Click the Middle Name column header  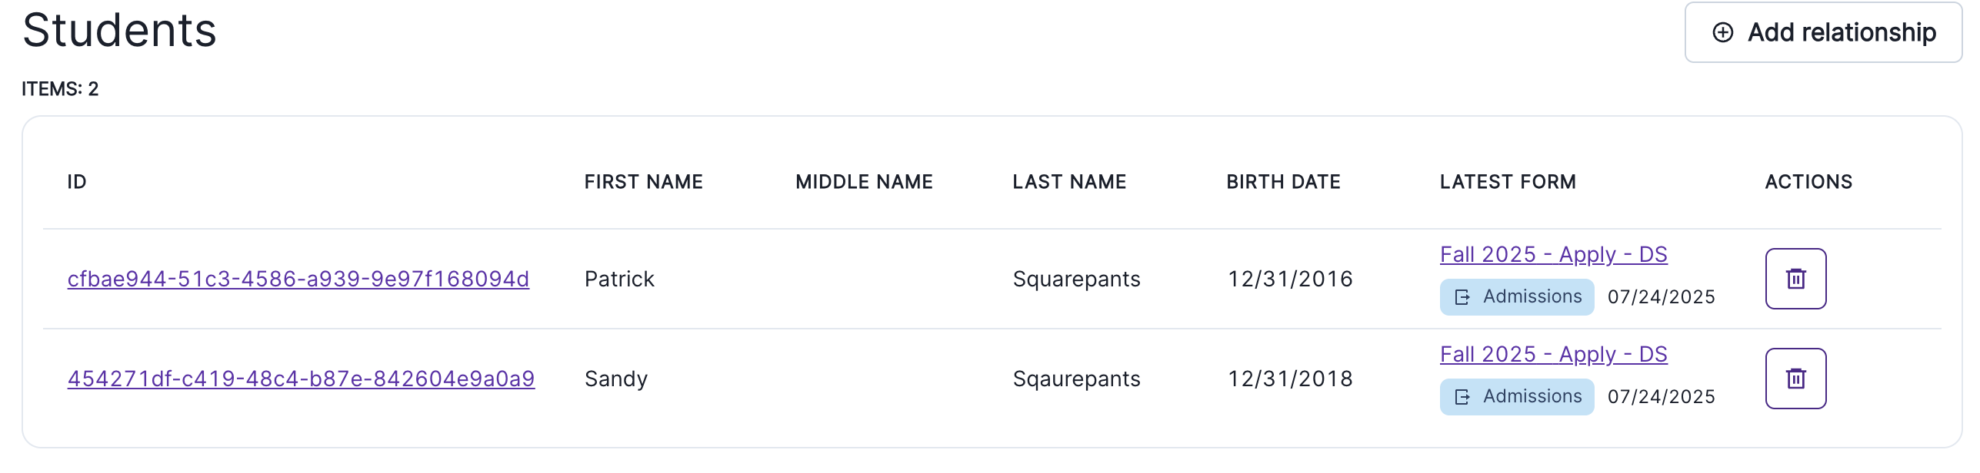pos(864,182)
